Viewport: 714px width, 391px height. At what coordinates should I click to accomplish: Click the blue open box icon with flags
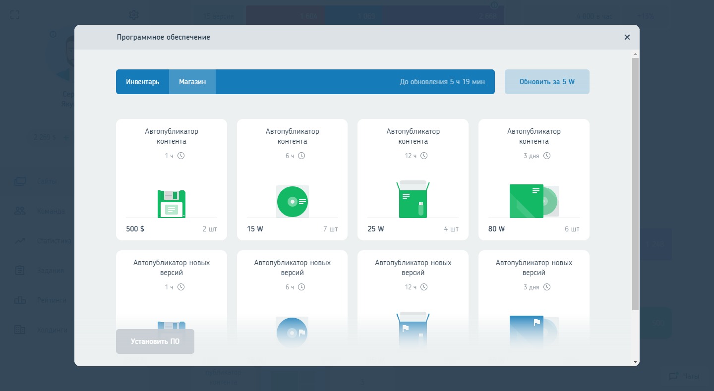click(x=413, y=330)
